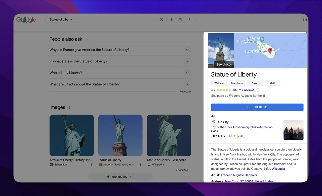The height and width of the screenshot is (196, 322).
Task: Open the Top of the Rock ad photo
Action: point(294,130)
